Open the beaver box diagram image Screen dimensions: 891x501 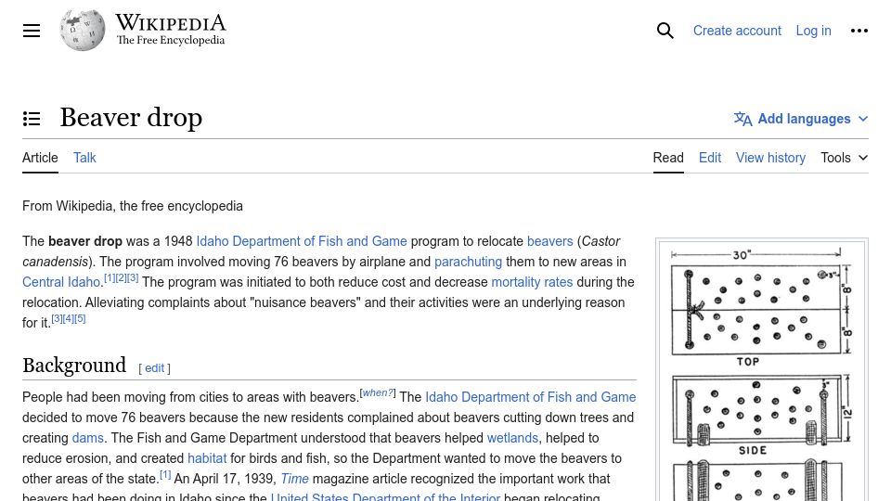[761, 370]
